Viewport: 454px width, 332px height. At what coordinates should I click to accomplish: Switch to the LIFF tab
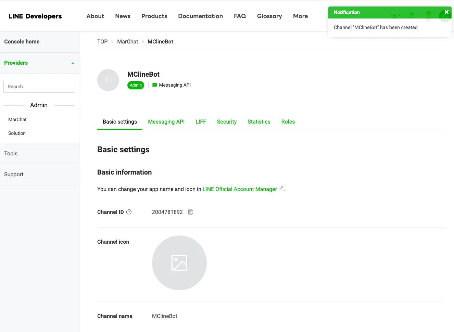201,122
